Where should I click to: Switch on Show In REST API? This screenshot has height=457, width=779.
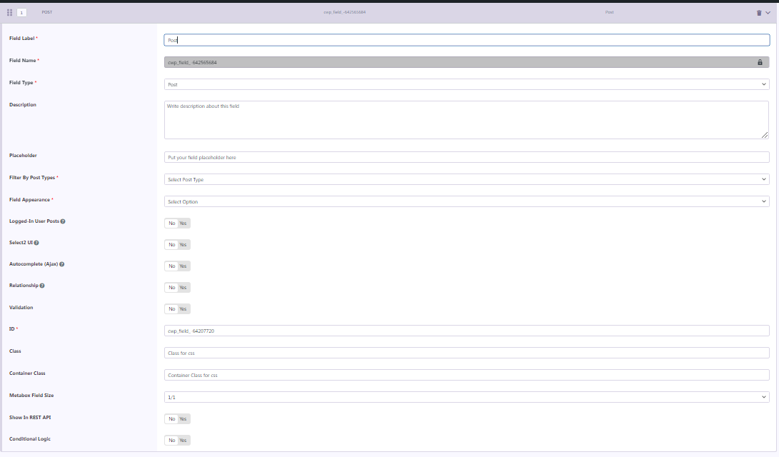[177, 419]
